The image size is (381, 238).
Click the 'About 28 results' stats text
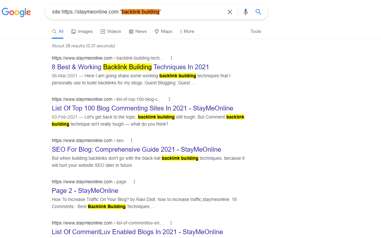coord(83,46)
